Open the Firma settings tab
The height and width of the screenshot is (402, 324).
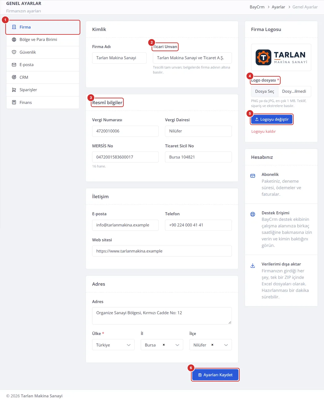(x=43, y=27)
